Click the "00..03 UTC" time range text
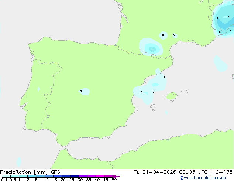This screenshot has width=234, height=181. tap(193, 172)
